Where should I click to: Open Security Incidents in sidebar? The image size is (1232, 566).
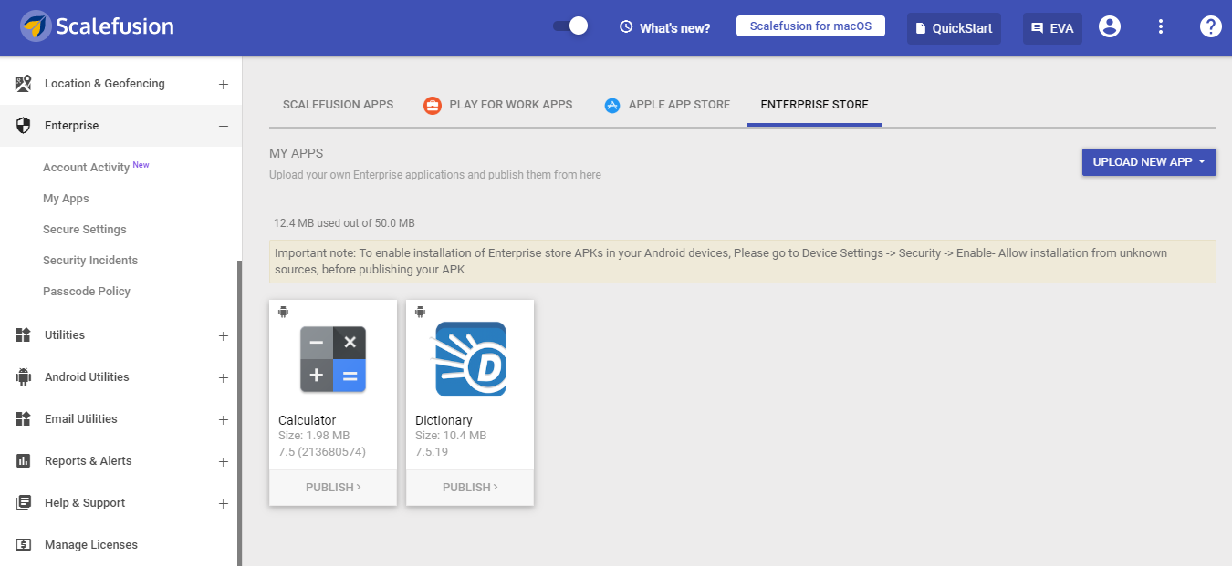pyautogui.click(x=90, y=261)
